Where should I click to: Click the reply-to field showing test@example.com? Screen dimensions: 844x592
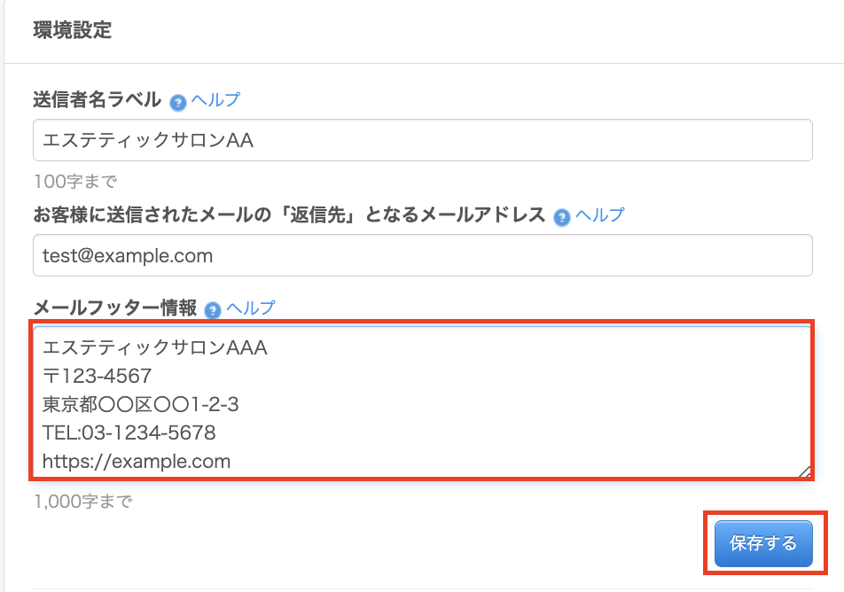coord(422,255)
